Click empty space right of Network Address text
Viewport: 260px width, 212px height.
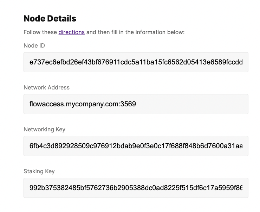point(193,104)
